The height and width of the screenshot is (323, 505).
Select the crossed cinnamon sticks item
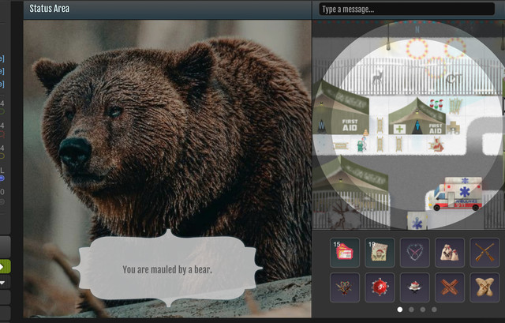point(450,287)
